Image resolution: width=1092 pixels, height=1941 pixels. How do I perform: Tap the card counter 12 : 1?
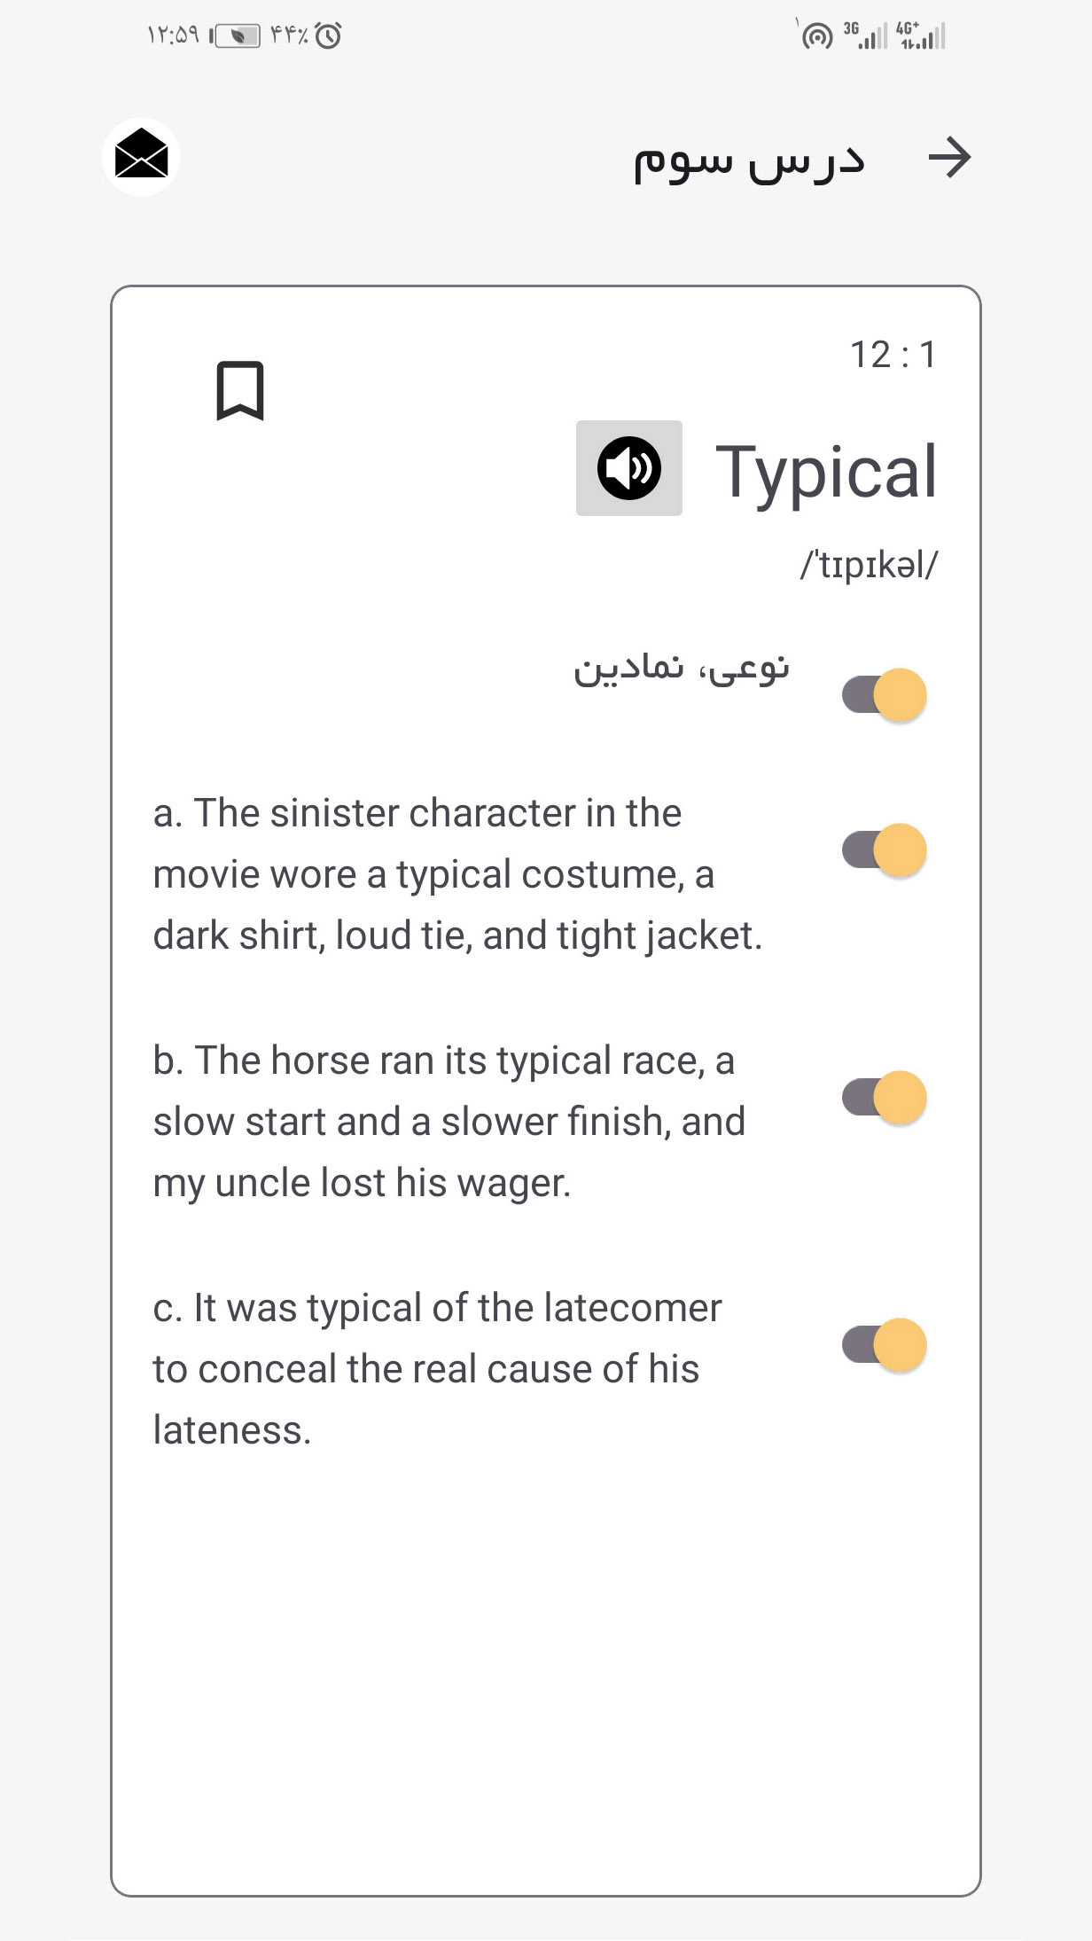tap(893, 355)
